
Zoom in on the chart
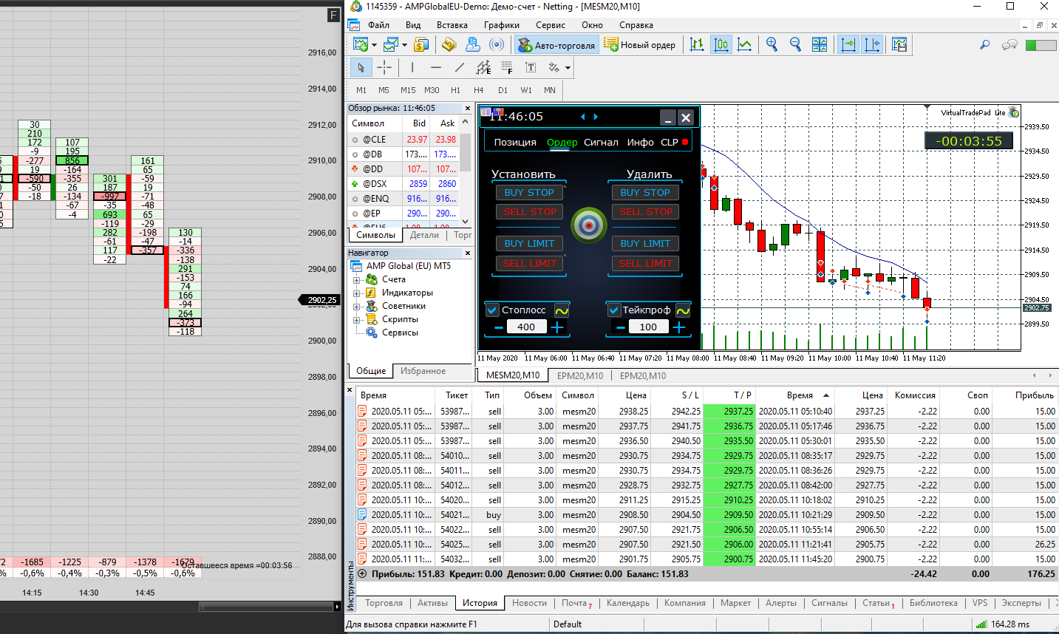click(x=772, y=45)
